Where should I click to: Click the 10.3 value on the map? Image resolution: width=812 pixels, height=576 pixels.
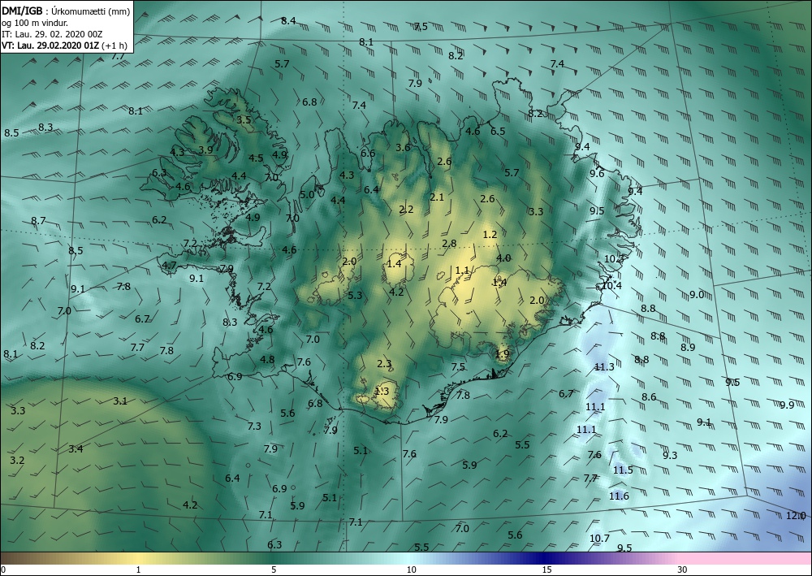click(x=614, y=258)
